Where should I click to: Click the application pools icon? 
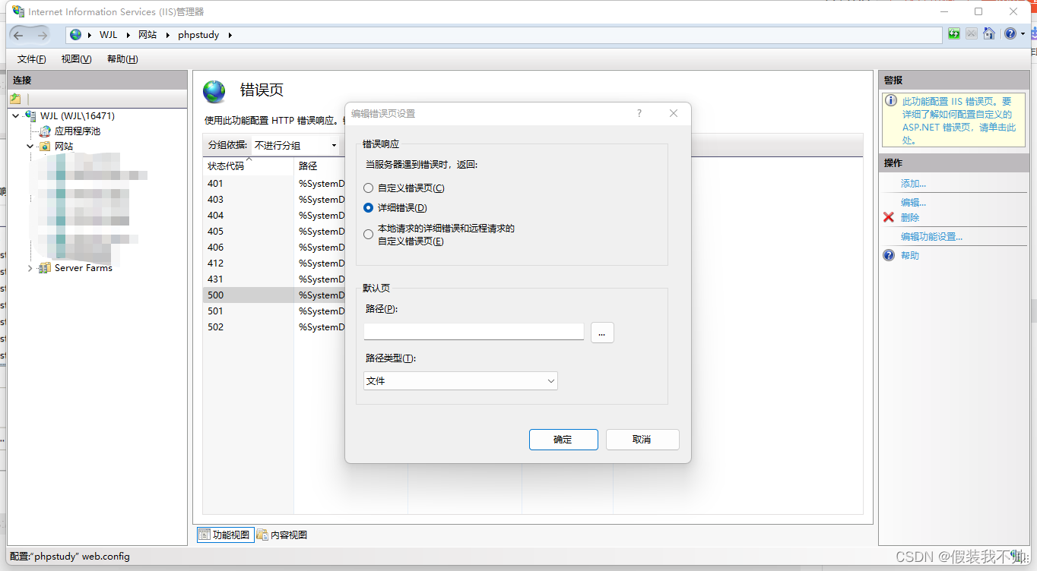pos(46,131)
